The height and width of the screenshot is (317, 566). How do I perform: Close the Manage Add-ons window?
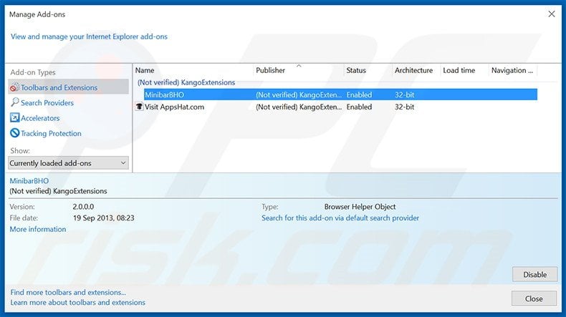tap(552, 14)
